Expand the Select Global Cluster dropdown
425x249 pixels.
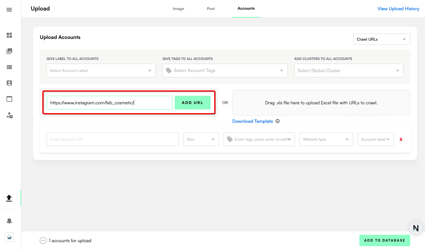point(349,70)
